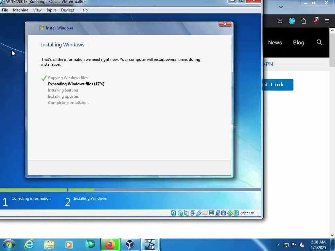Open the Devices menu in VirtualBox

68,10
